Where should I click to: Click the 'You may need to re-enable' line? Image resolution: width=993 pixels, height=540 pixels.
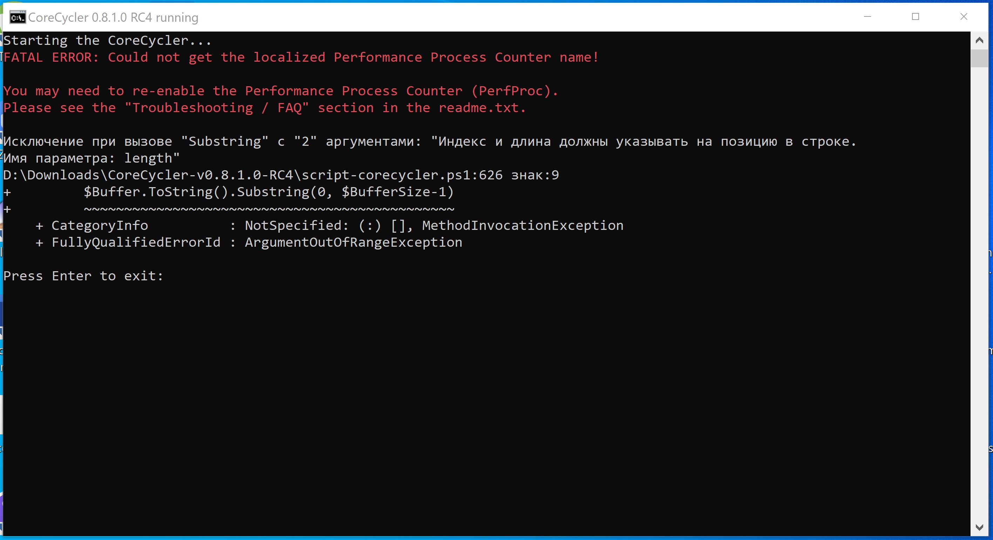(x=281, y=91)
